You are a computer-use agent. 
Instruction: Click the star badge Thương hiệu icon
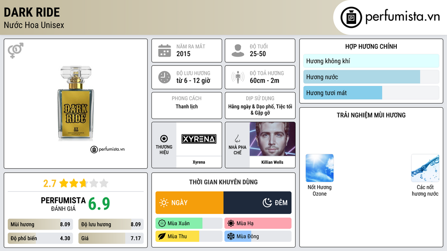(164, 139)
